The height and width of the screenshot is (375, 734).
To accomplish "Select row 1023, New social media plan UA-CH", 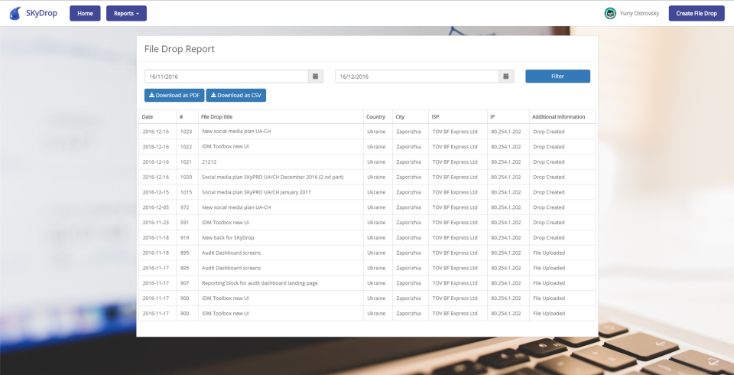I will click(x=367, y=132).
